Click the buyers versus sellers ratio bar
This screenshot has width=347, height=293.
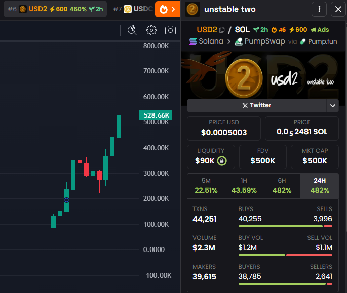pyautogui.click(x=285, y=284)
